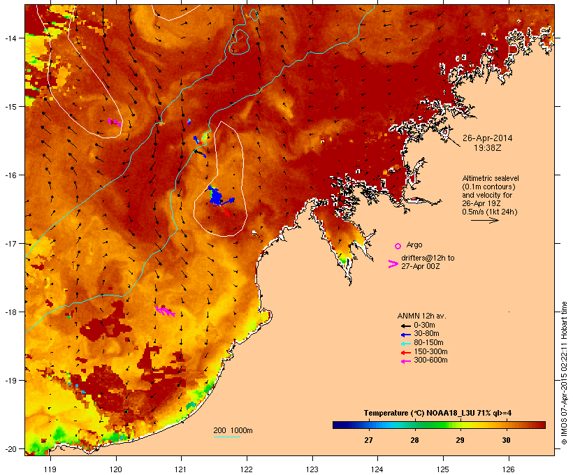The width and height of the screenshot is (573, 475).
Task: Click the blue mooring cluster near -16.3
Action: [x=216, y=196]
